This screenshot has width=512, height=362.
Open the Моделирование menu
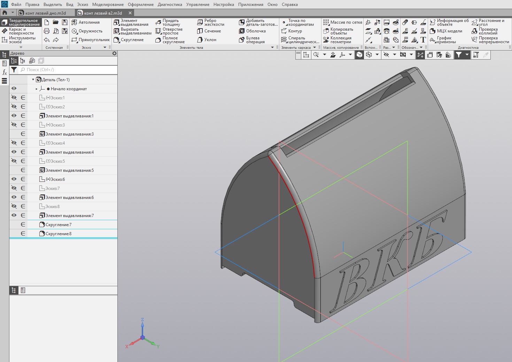(x=108, y=5)
